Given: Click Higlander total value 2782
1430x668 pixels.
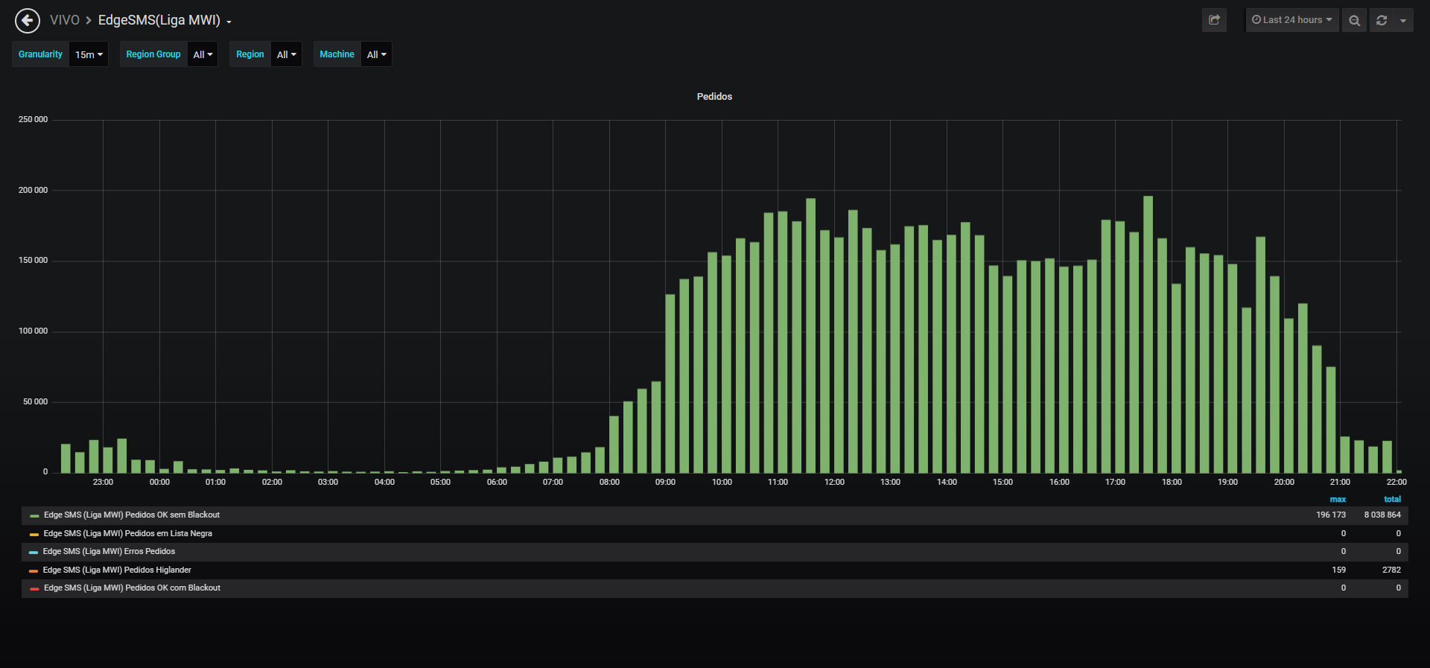Looking at the screenshot, I should point(1391,570).
